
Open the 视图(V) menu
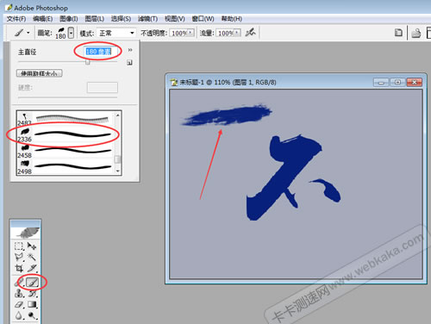click(175, 19)
